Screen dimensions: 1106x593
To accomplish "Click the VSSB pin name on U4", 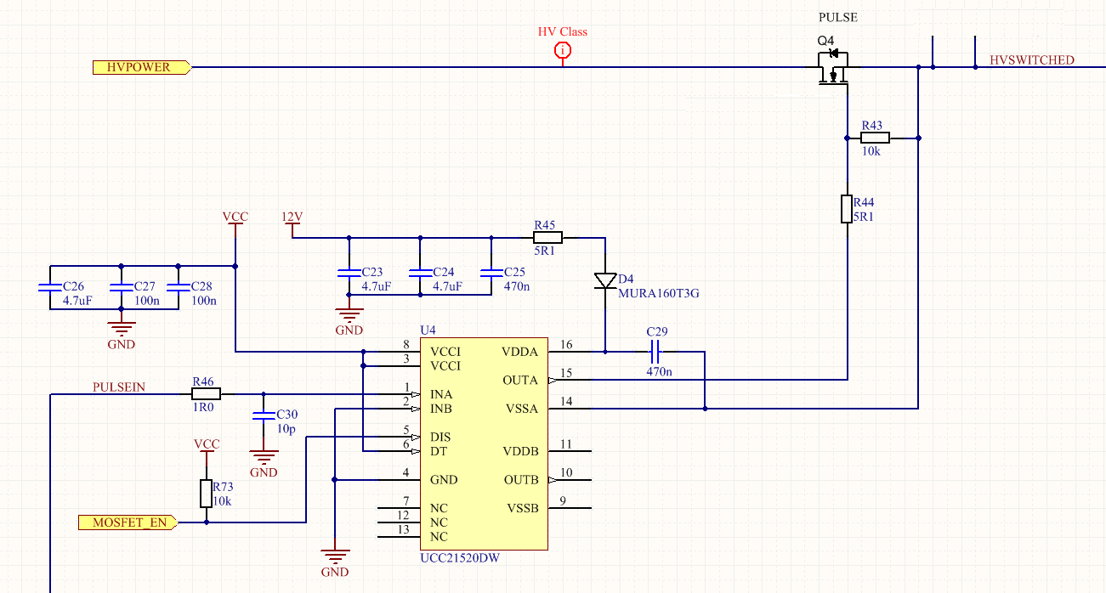I will [522, 508].
